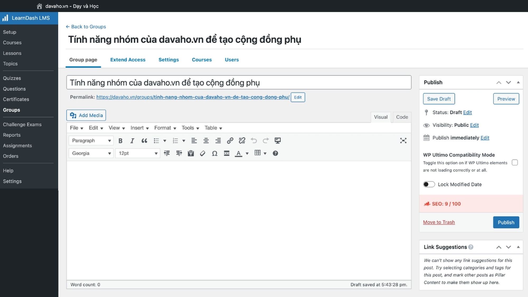This screenshot has width=528, height=297.
Task: Clear formatting with the eraser icon
Action: 202,153
